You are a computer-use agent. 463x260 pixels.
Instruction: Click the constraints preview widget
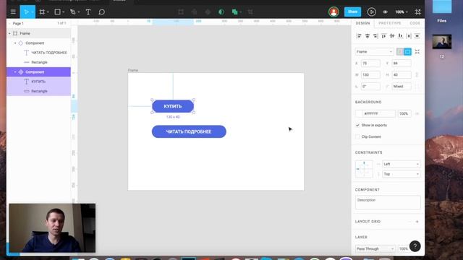364,169
